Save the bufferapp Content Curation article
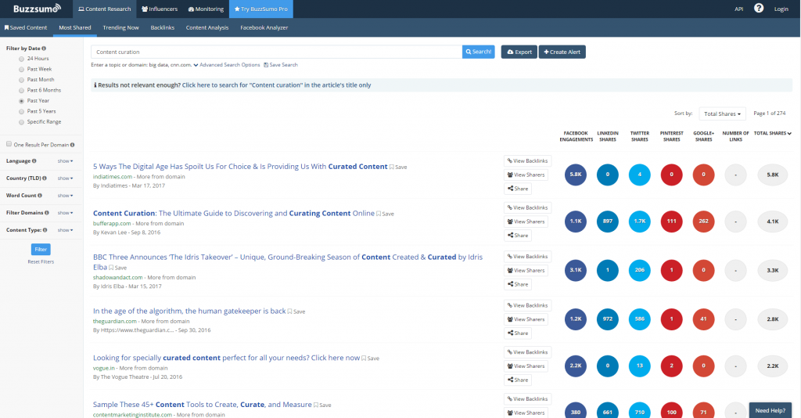The width and height of the screenshot is (801, 418). point(385,214)
